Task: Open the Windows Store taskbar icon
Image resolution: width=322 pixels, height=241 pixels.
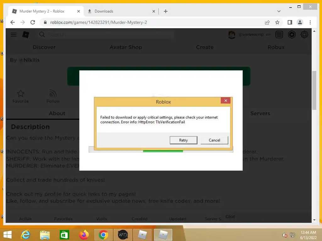Action: (x=64, y=235)
